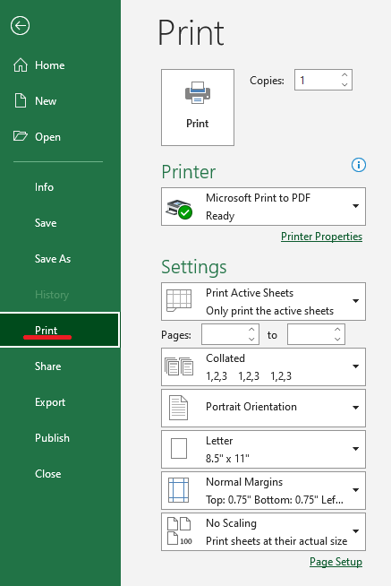Click the New document icon

pos(21,101)
